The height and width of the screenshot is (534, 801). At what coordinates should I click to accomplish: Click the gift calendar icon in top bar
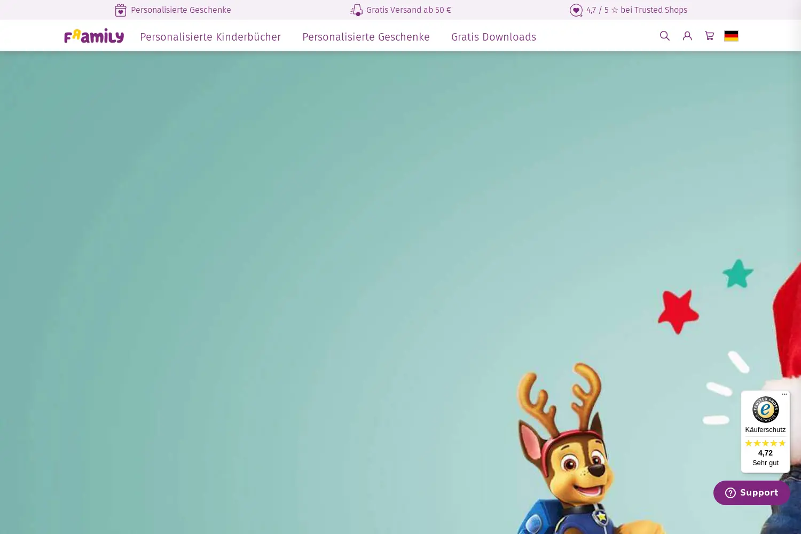coord(121,10)
